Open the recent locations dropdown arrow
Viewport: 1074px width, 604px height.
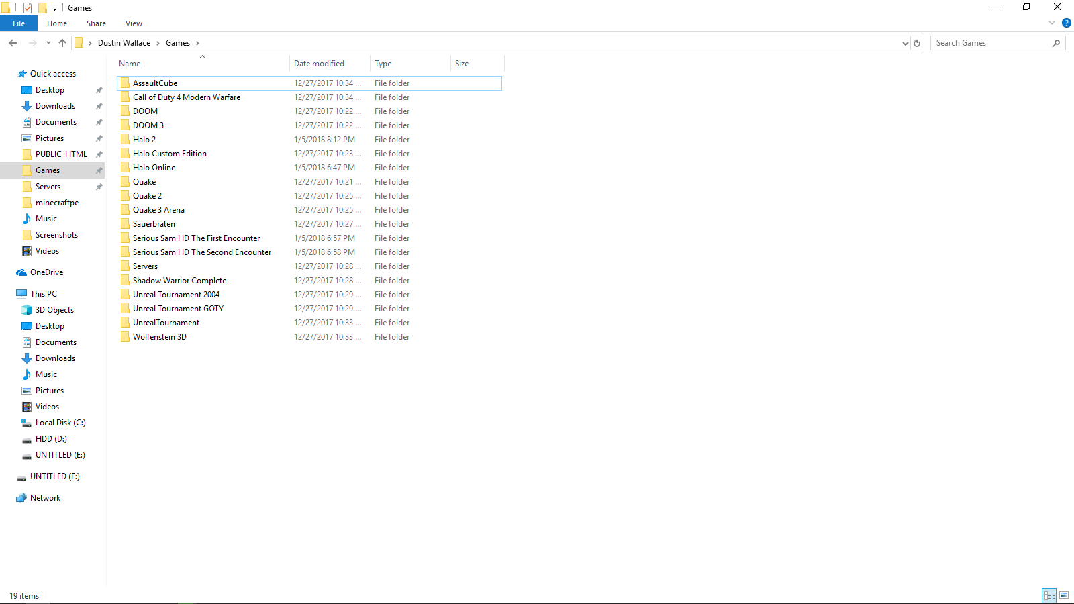[x=48, y=43]
